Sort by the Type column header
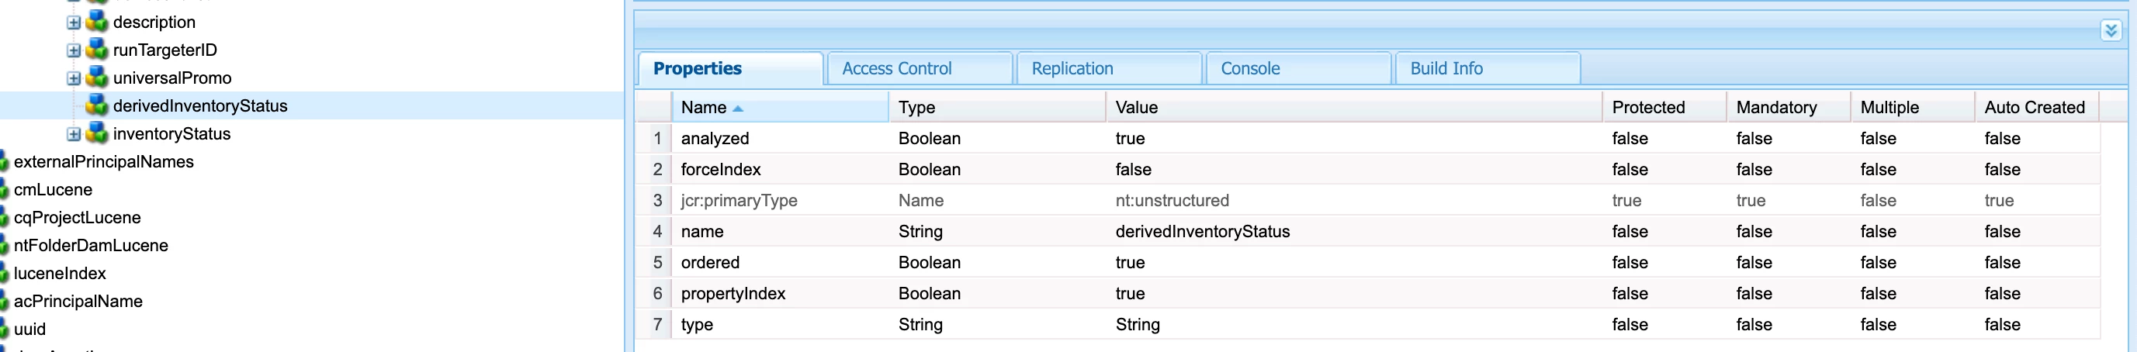The width and height of the screenshot is (2137, 352). (x=996, y=107)
